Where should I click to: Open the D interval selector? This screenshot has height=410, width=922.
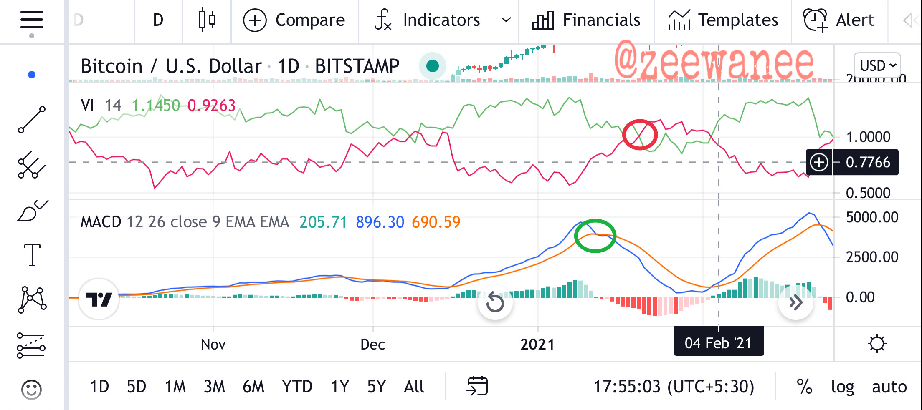coord(158,20)
